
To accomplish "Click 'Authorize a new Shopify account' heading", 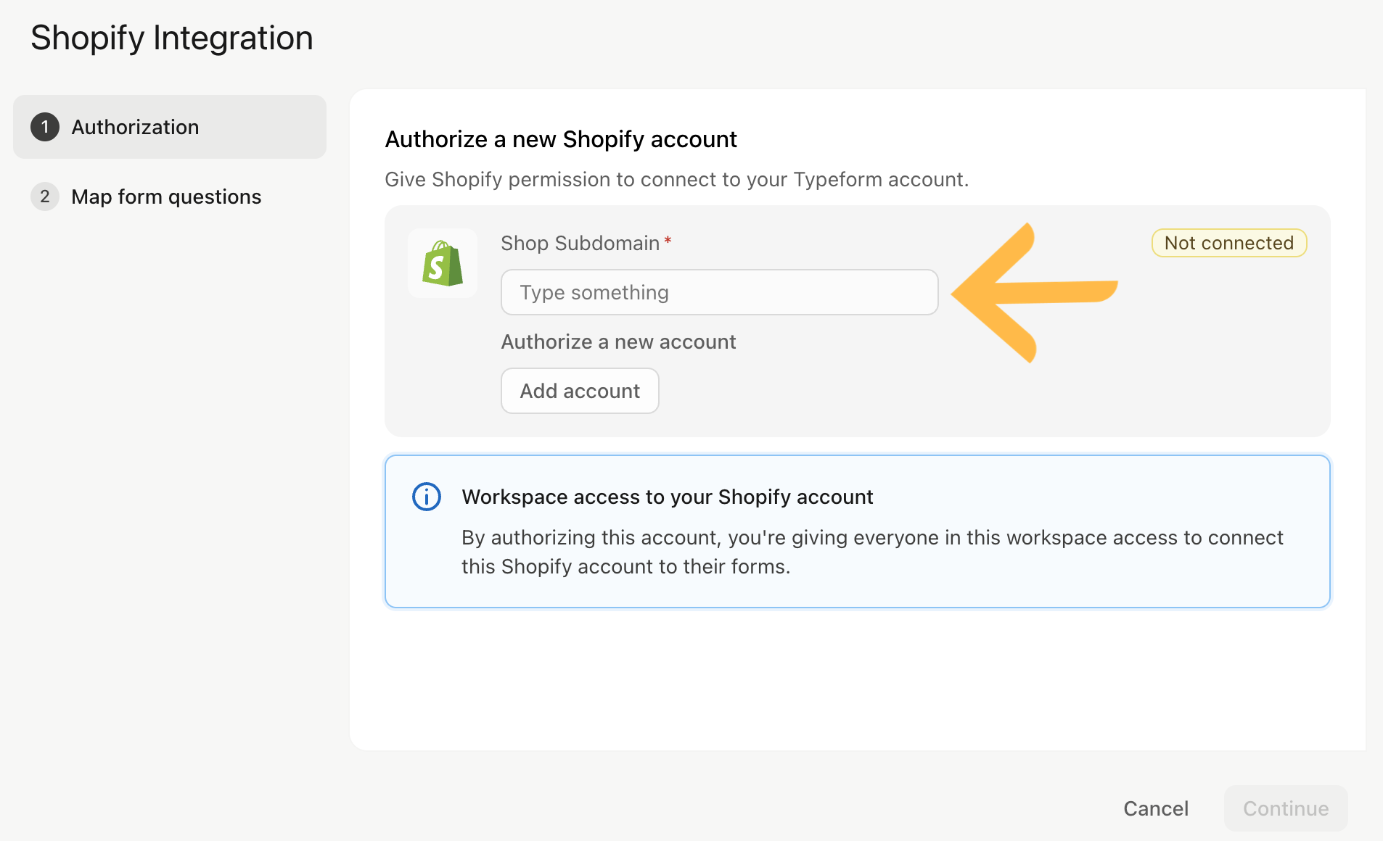I will tap(561, 138).
